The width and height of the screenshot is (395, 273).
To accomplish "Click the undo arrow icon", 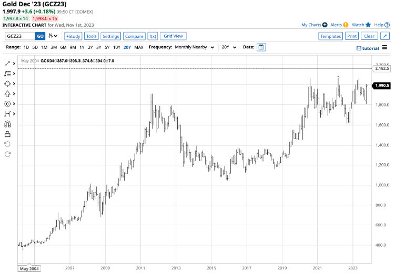I will 7,144.
